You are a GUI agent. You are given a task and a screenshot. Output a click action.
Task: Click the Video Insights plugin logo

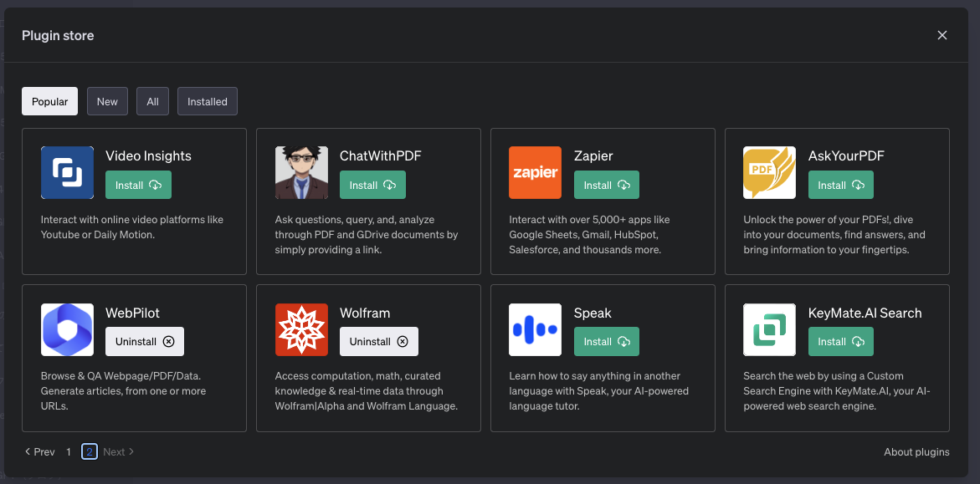tap(67, 173)
